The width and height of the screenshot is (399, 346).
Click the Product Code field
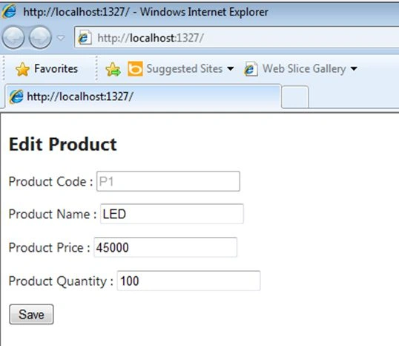(x=168, y=181)
